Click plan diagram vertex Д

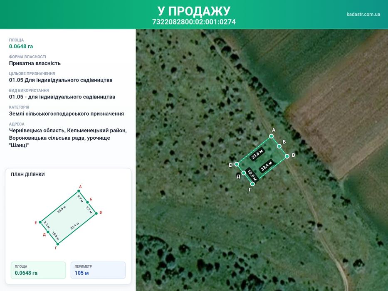[x=48, y=232]
